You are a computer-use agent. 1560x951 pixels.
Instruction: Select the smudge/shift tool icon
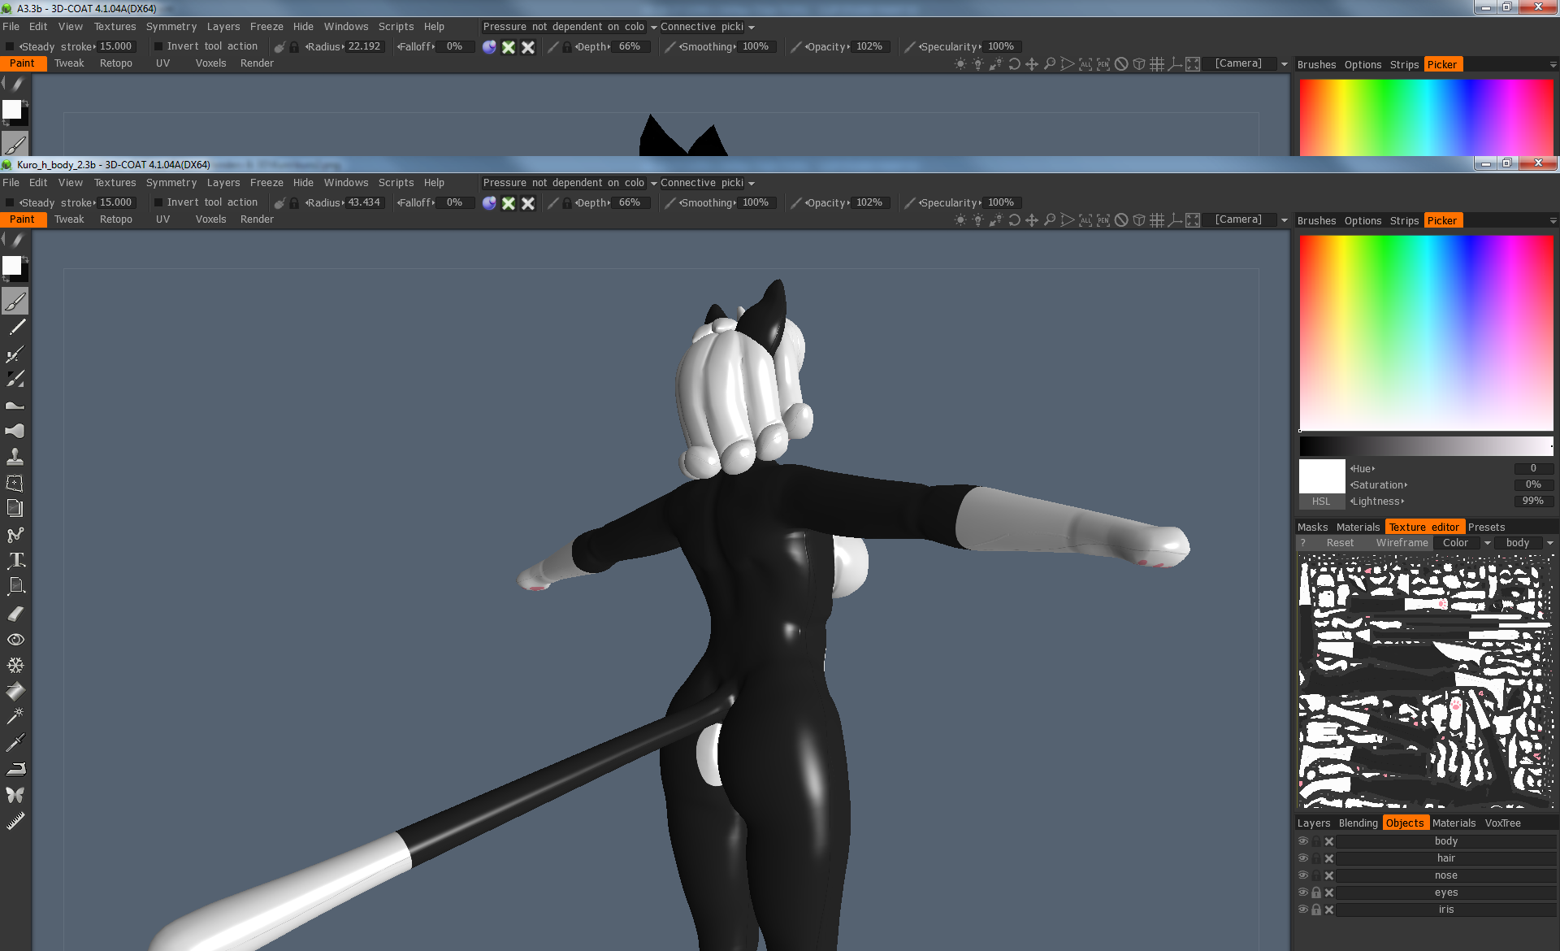[x=15, y=431]
